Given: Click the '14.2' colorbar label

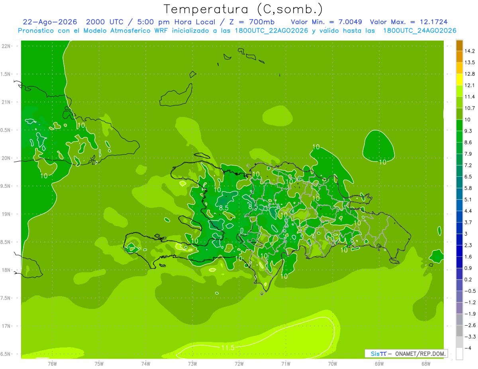Looking at the screenshot, I should coord(470,51).
